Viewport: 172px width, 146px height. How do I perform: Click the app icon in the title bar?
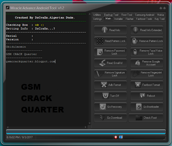coord(8,8)
